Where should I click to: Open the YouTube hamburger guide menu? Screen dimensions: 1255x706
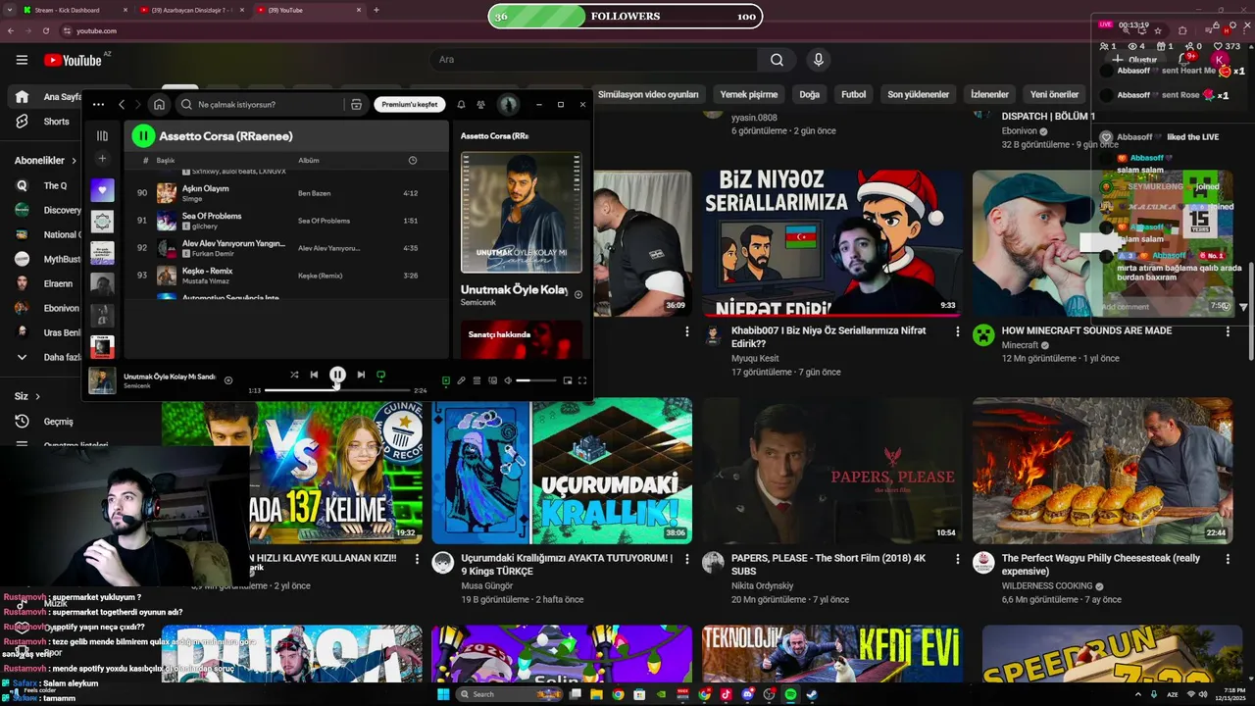[22, 60]
